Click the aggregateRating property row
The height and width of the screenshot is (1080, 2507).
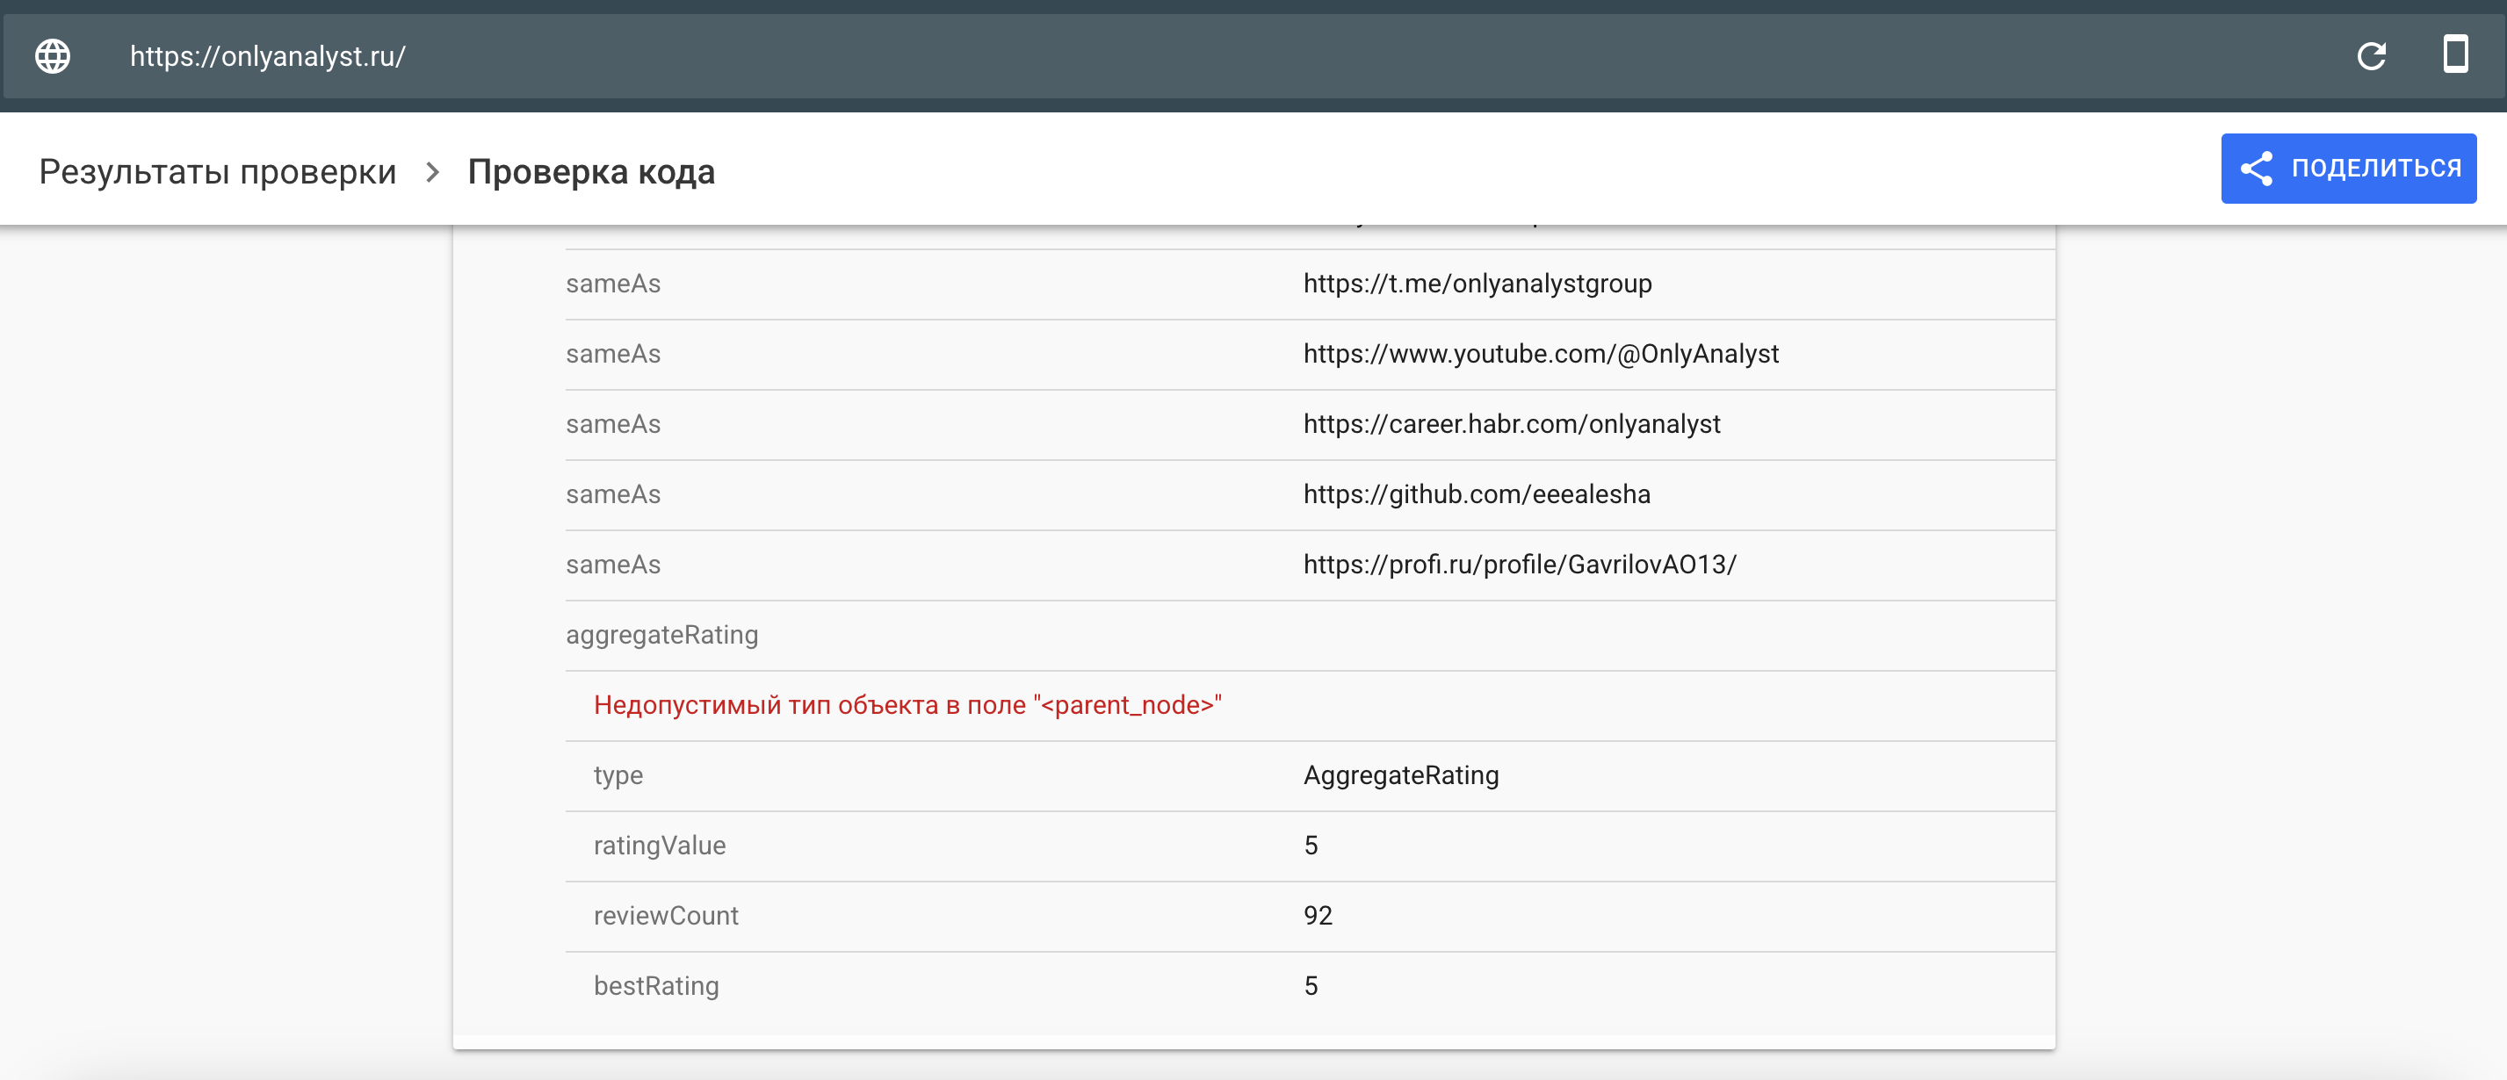click(x=1310, y=636)
